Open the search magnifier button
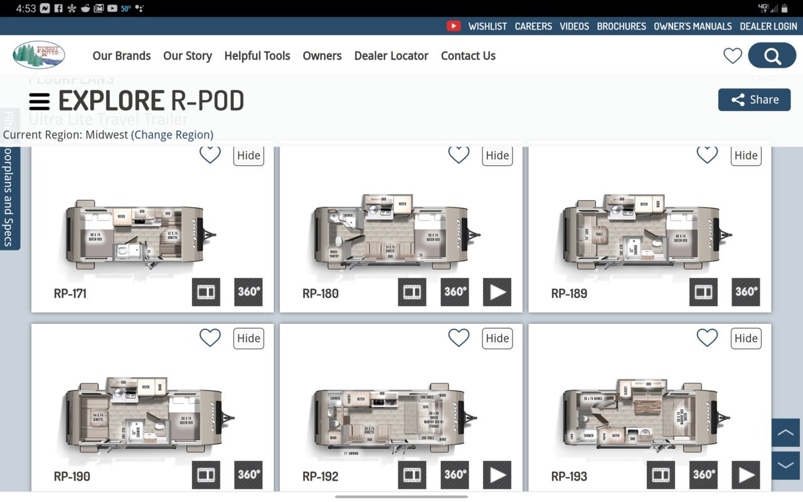Screen dimensions: 803x502 [x=772, y=56]
